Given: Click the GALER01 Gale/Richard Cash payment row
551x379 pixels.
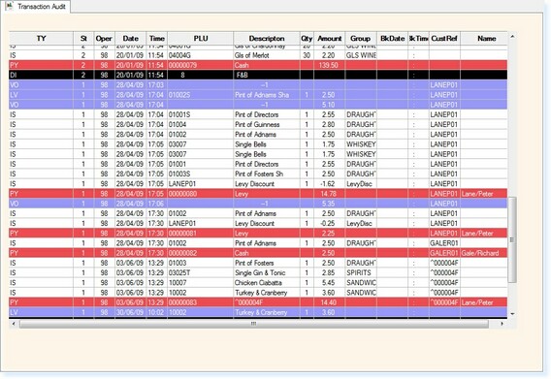Looking at the screenshot, I should [x=258, y=253].
